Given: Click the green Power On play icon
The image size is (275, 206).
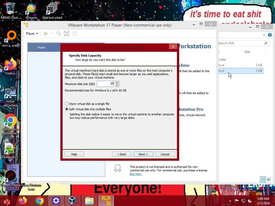Looking at the screenshot, I should 46,34.
